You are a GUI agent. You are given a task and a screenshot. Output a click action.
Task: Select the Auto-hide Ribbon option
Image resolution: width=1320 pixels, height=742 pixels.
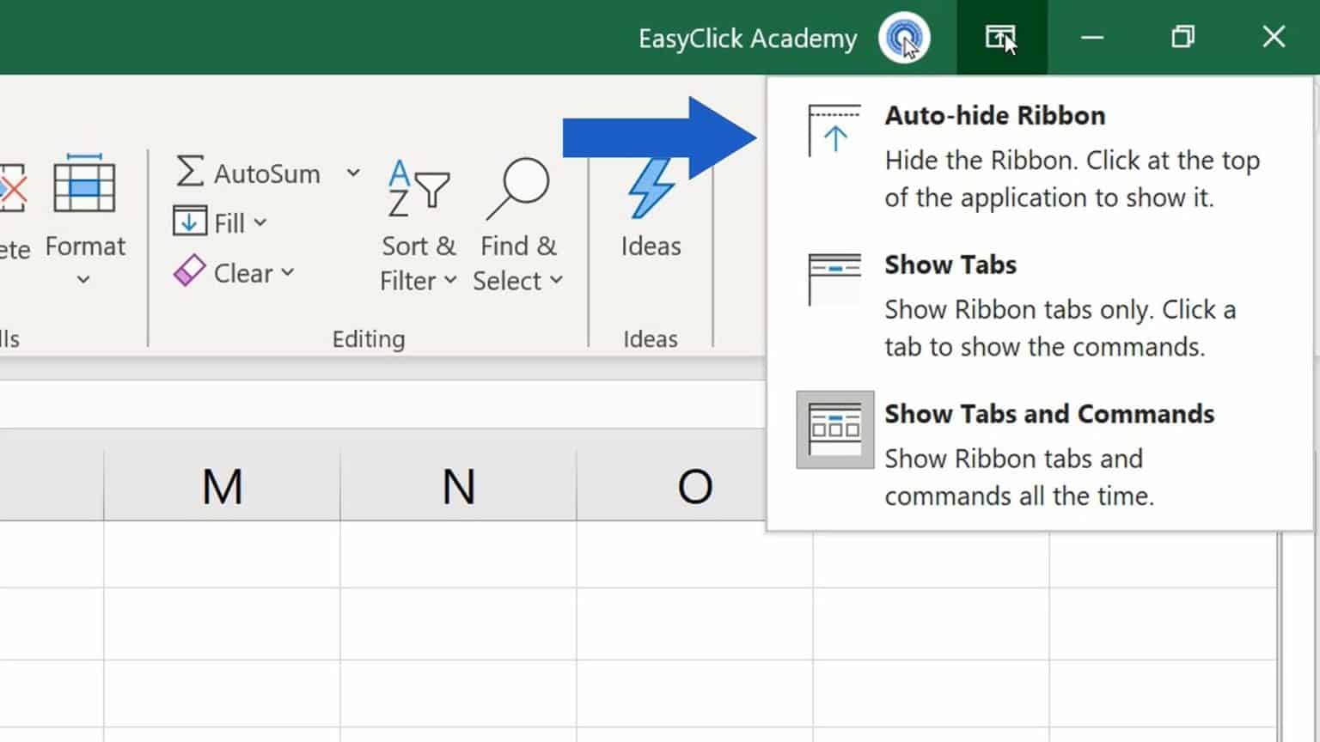[x=994, y=115]
